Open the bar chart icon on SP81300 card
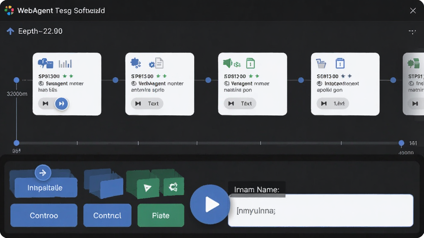 (65, 64)
